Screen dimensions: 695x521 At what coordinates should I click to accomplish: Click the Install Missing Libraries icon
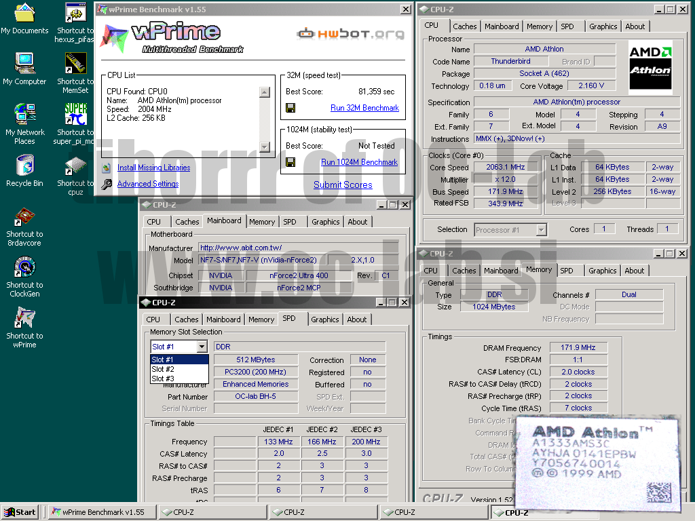click(107, 168)
